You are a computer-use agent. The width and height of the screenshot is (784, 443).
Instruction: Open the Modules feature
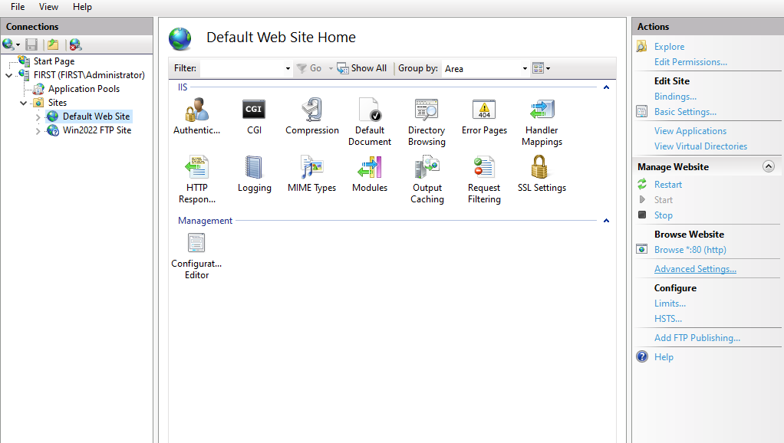pos(370,174)
